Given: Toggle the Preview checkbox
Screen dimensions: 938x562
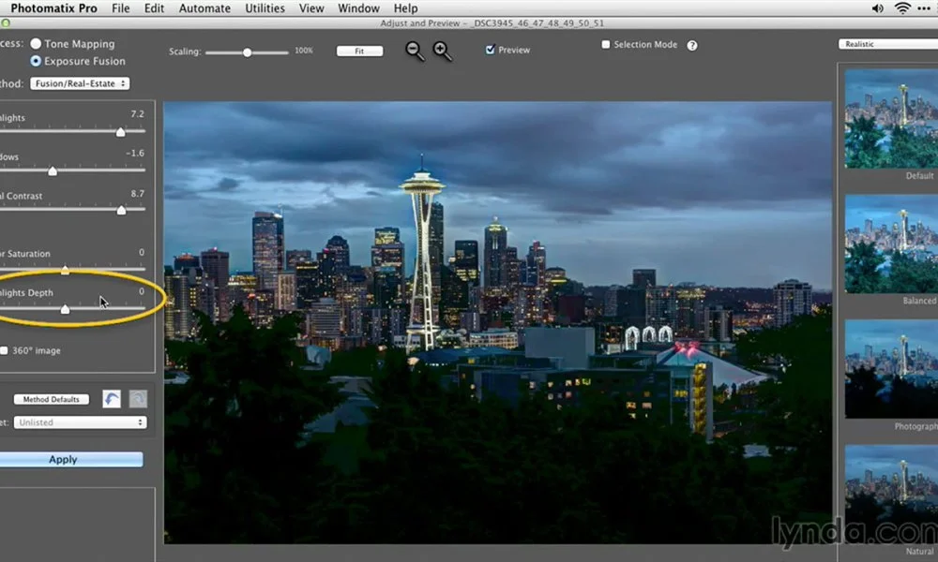Looking at the screenshot, I should tap(490, 50).
